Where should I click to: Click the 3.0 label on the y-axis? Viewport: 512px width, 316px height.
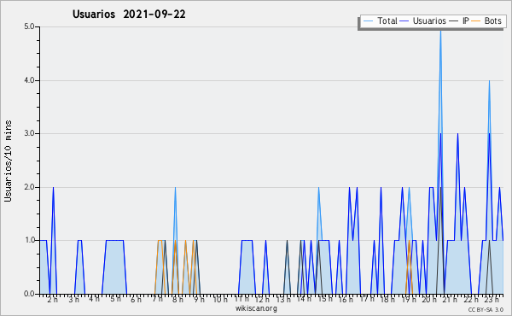(29, 133)
